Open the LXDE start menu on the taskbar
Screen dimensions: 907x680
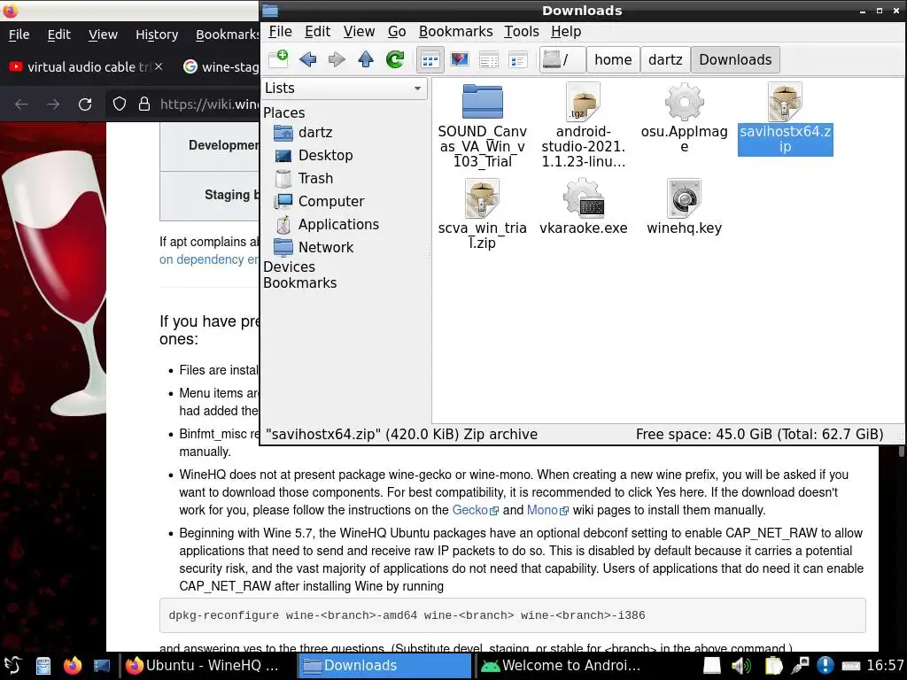pyautogui.click(x=12, y=666)
